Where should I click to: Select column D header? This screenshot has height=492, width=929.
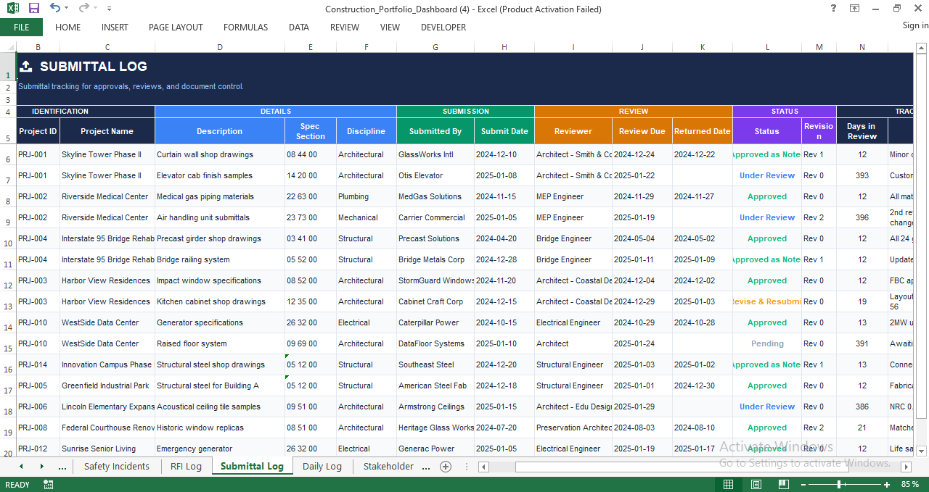220,47
